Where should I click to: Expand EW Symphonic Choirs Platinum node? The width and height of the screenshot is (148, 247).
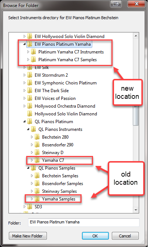(24, 83)
